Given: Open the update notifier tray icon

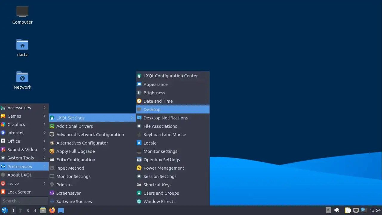Looking at the screenshot, I should tap(363, 210).
